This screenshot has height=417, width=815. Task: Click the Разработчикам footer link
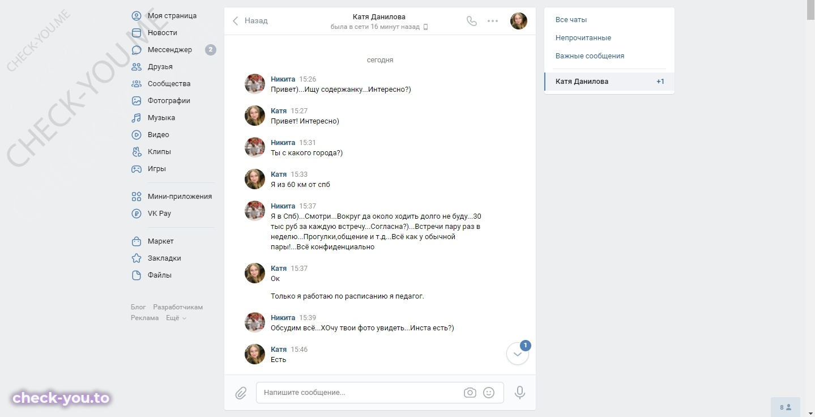[178, 307]
